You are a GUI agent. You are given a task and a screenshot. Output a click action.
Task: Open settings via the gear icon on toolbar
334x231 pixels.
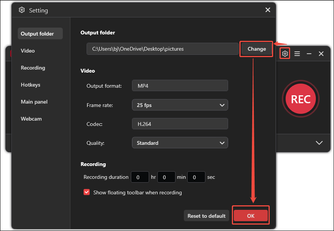[x=285, y=54]
